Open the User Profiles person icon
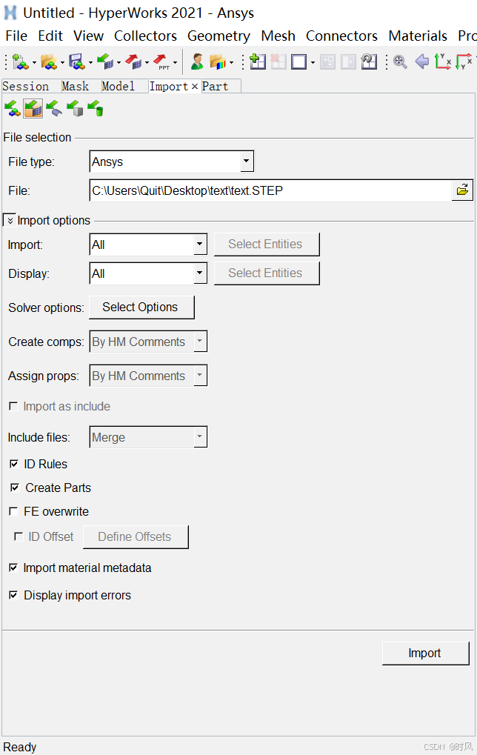Screen dimensions: 477x755 [197, 61]
